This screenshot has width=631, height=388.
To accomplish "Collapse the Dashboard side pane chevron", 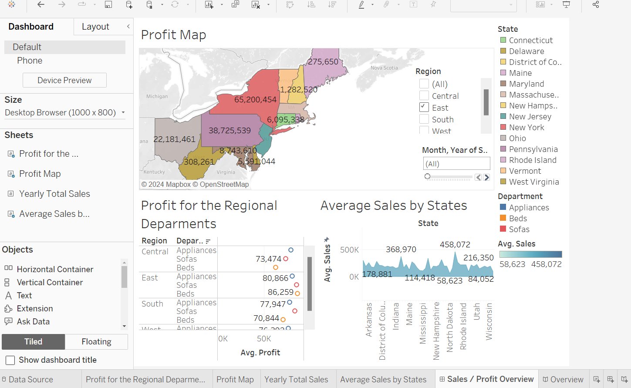I will pyautogui.click(x=128, y=27).
